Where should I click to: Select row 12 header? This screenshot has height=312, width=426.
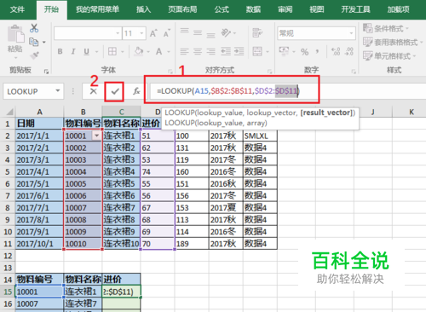point(8,256)
